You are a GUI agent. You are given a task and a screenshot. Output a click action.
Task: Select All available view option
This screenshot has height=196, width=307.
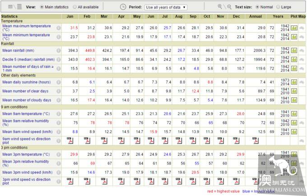click(74, 7)
